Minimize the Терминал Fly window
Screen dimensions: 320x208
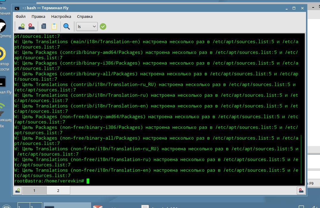coord(287,8)
